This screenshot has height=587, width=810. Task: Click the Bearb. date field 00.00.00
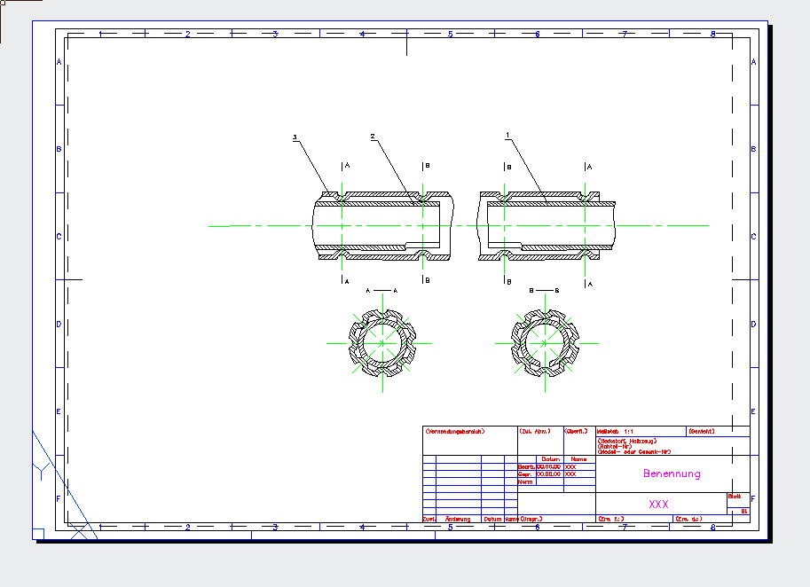(x=549, y=466)
